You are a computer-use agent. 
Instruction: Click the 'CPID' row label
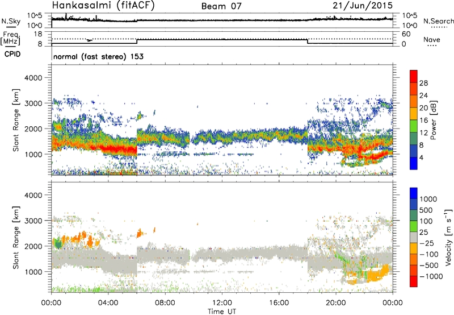coord(12,54)
